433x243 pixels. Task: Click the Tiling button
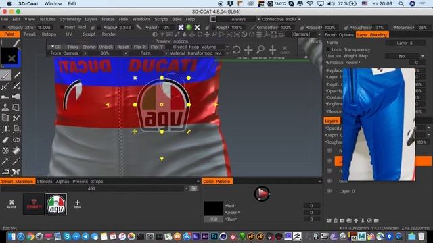pyautogui.click(x=72, y=47)
